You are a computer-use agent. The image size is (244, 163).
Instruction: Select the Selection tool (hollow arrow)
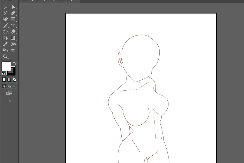5,7
